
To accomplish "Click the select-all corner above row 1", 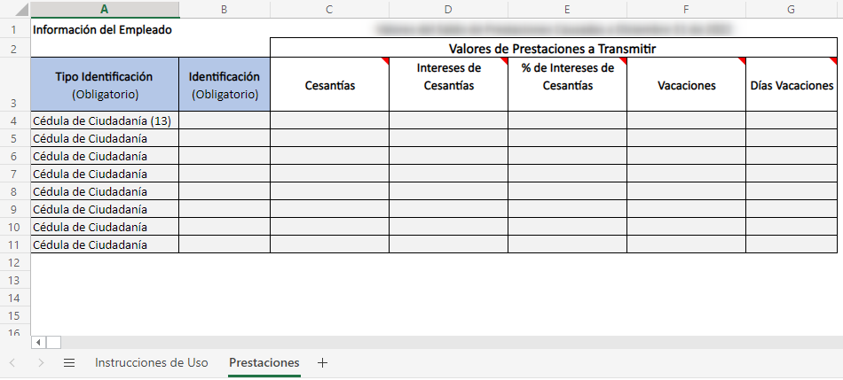I will pyautogui.click(x=15, y=10).
